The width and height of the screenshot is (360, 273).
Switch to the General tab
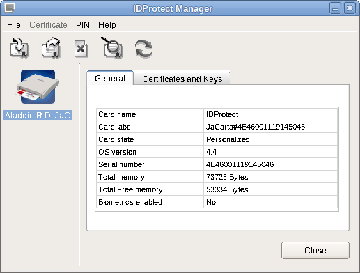pos(110,79)
